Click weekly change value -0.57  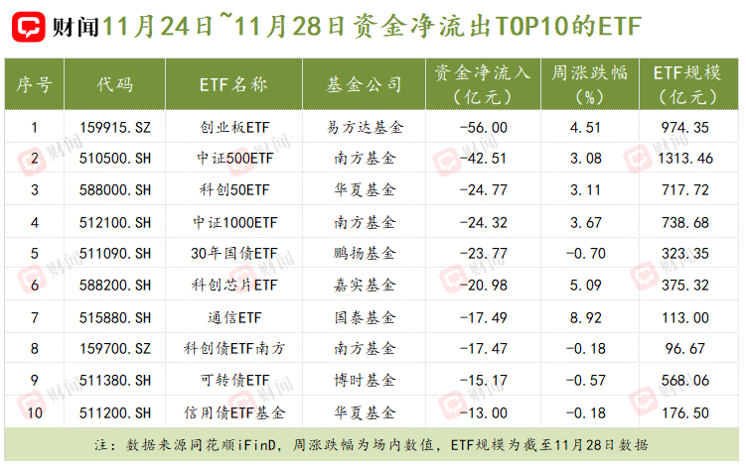(586, 380)
